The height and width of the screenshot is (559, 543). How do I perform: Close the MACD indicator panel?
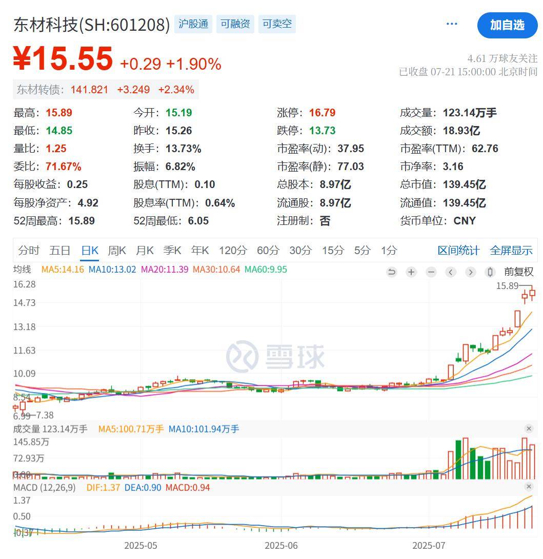[529, 487]
